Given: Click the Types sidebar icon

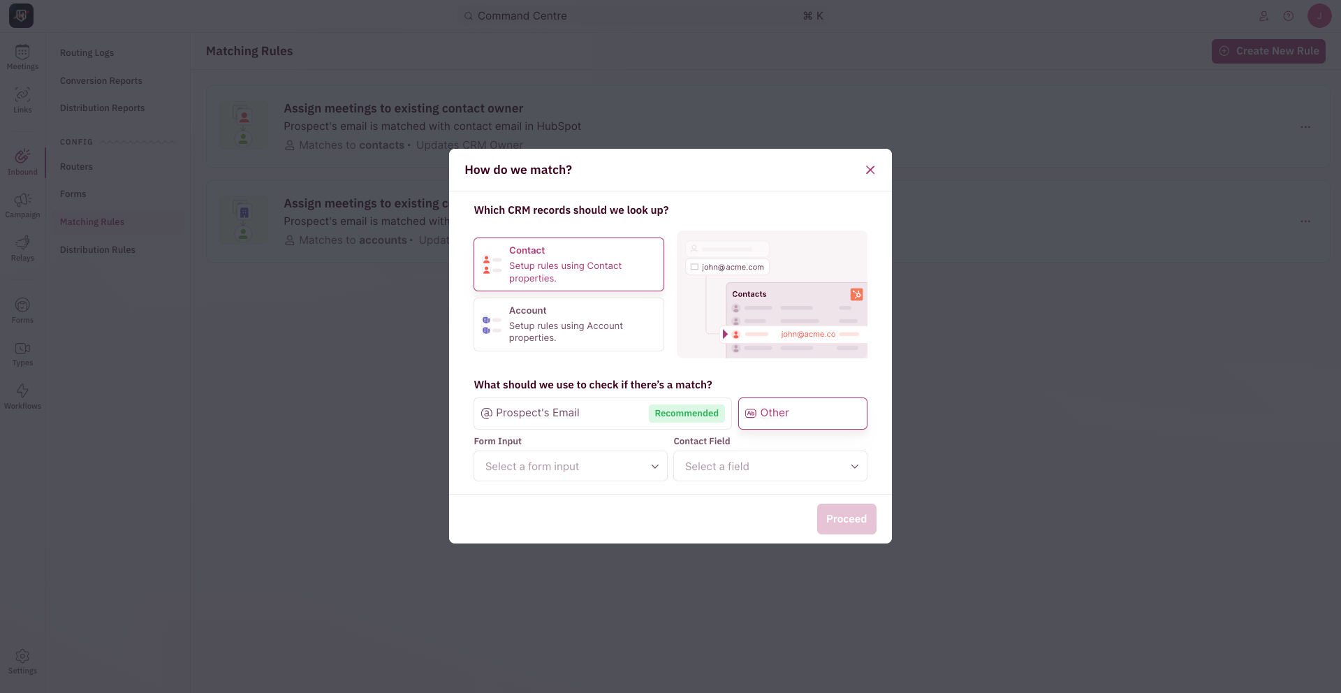Looking at the screenshot, I should 22,354.
